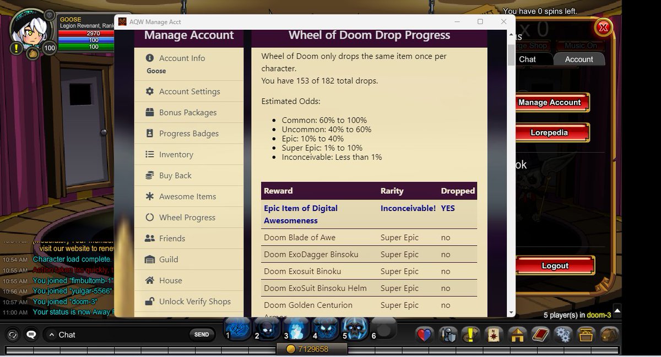Activate skill slot 2 skull ability

click(x=268, y=329)
